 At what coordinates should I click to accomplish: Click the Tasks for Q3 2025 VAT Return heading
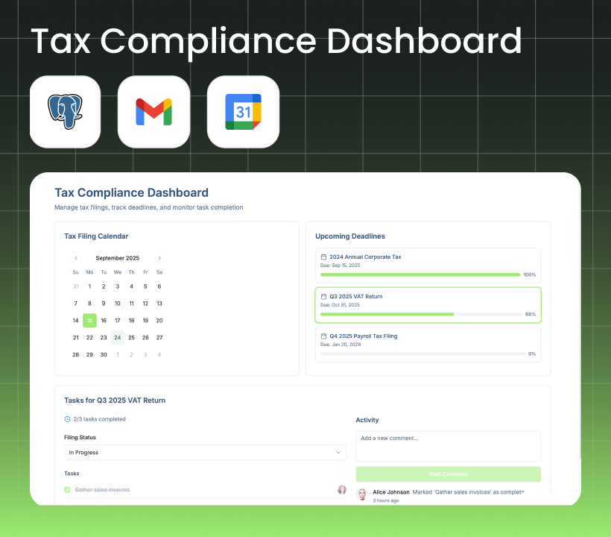(115, 401)
